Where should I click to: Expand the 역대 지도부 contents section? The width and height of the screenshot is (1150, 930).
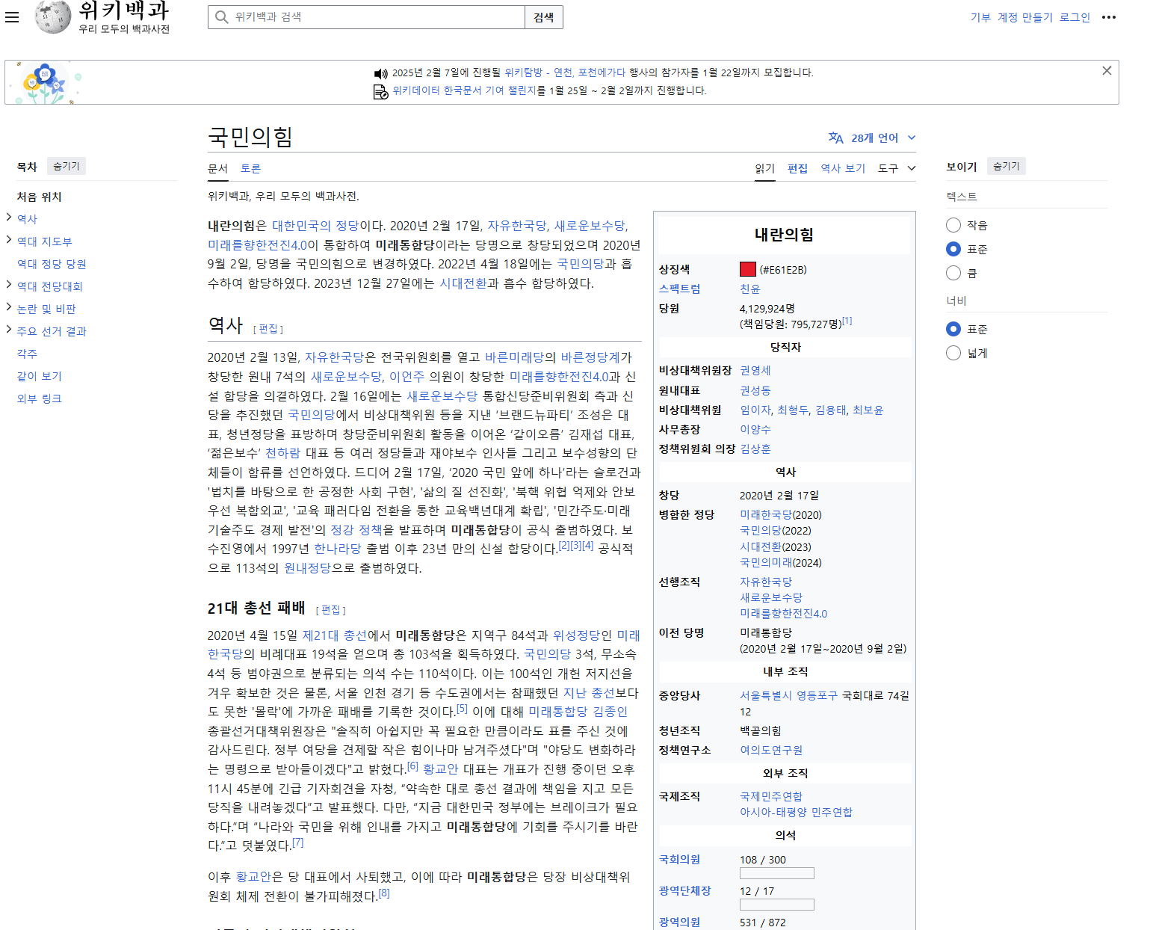[x=9, y=240]
